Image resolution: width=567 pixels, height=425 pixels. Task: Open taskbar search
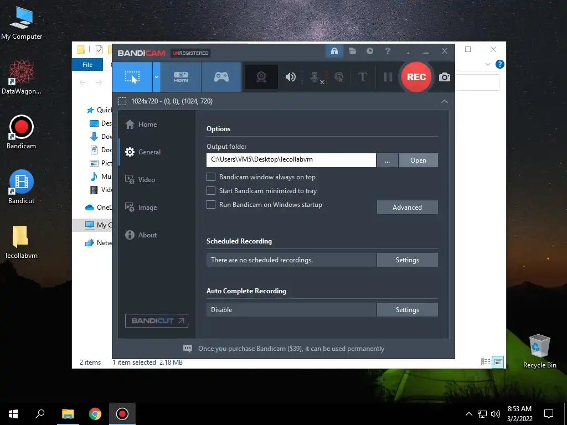point(40,414)
